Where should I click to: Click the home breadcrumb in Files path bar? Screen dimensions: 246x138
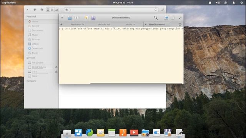coord(66,10)
